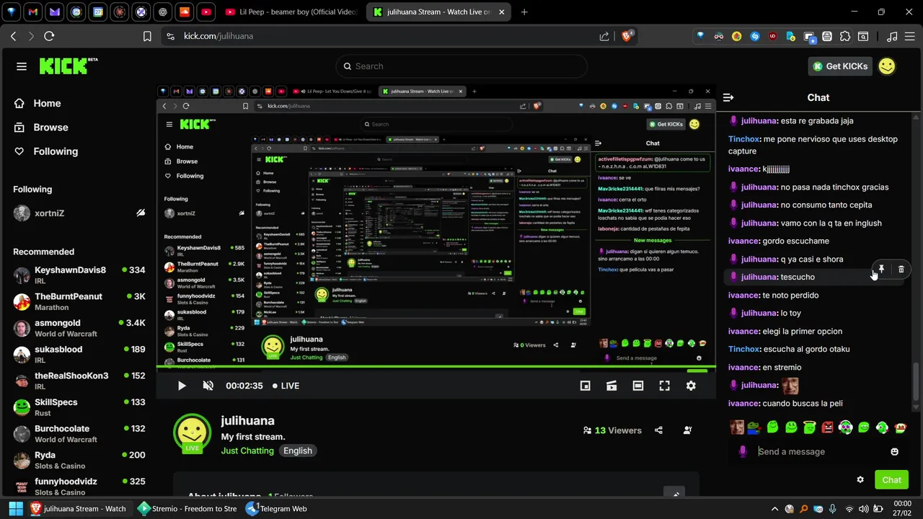Reload the page
Image resolution: width=923 pixels, height=519 pixels.
pyautogui.click(x=49, y=36)
